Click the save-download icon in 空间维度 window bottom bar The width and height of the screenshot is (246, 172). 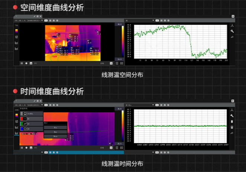(111, 63)
